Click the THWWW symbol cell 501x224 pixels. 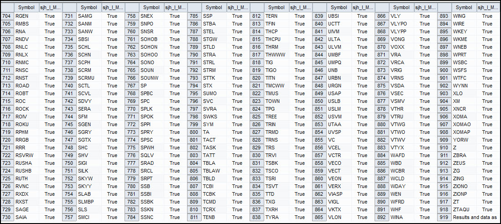pyautogui.click(x=277, y=55)
